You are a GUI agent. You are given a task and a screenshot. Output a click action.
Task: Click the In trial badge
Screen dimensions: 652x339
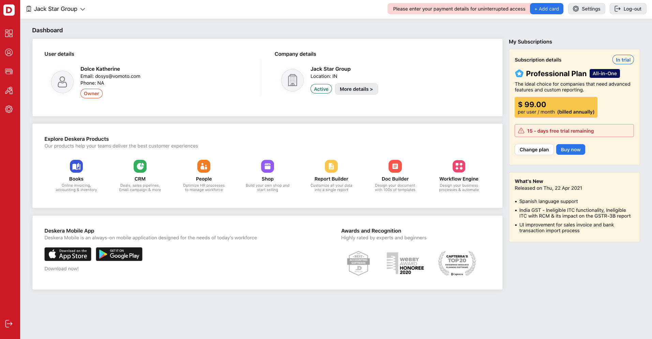(623, 60)
